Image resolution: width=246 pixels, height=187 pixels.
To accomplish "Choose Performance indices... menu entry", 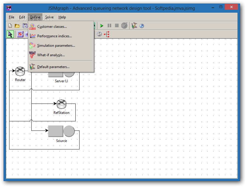I will point(61,36).
